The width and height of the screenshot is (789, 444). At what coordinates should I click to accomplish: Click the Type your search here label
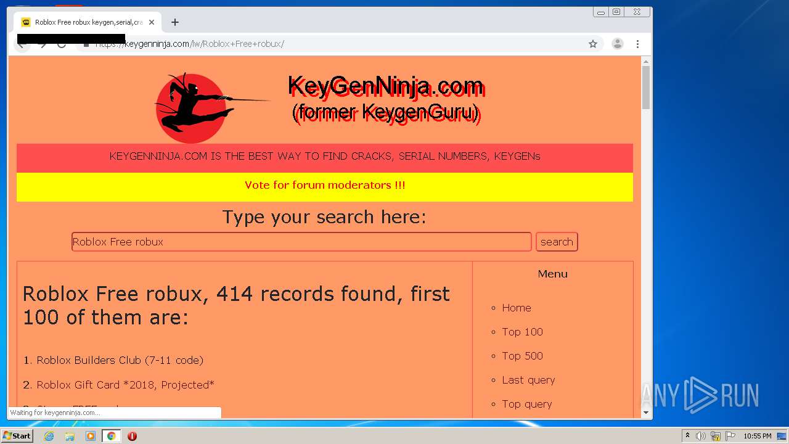[x=324, y=217]
